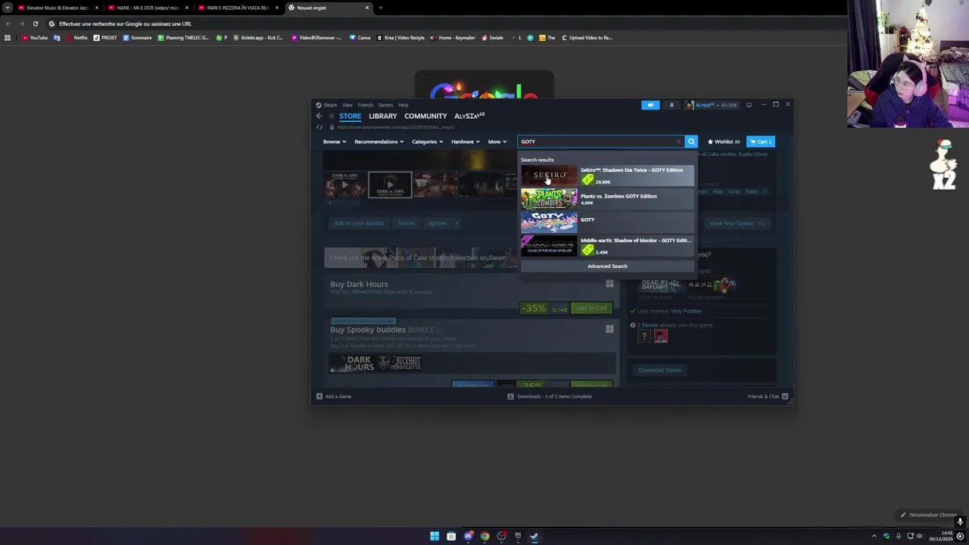This screenshot has height=545, width=969.
Task: Click View Your Queue button
Action: 737,223
